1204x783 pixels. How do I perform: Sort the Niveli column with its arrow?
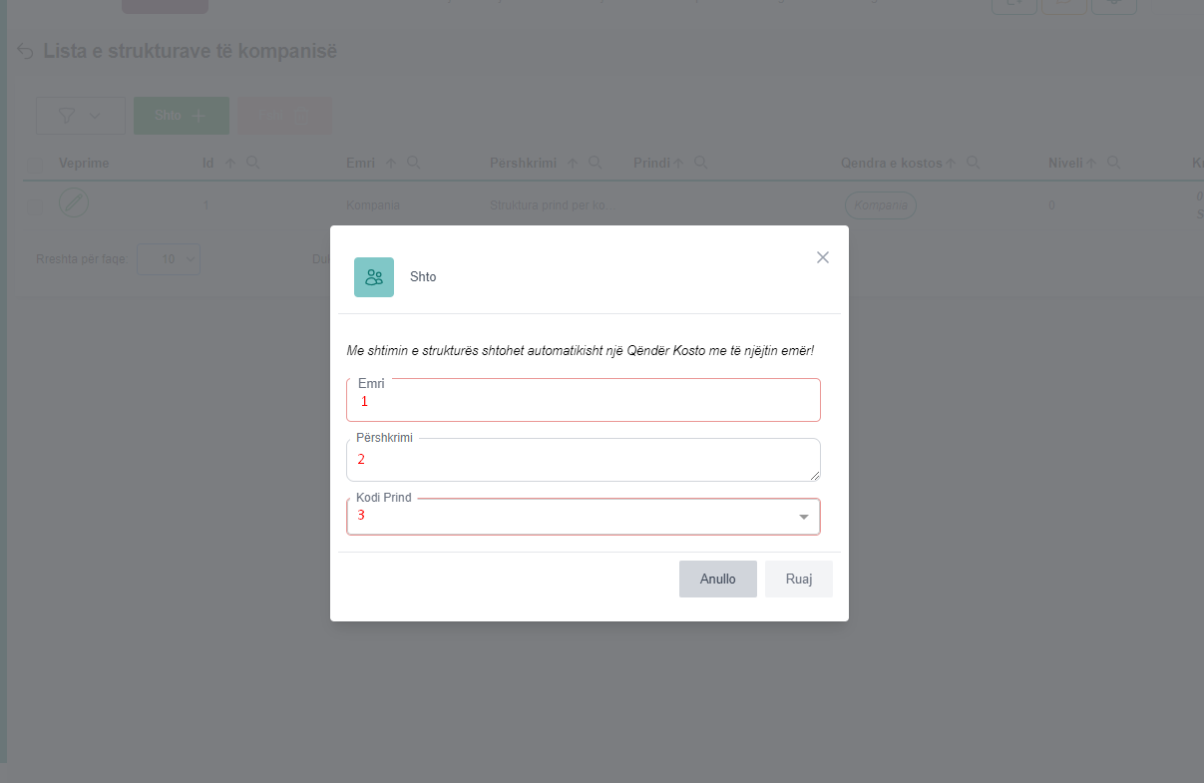coord(1092,163)
